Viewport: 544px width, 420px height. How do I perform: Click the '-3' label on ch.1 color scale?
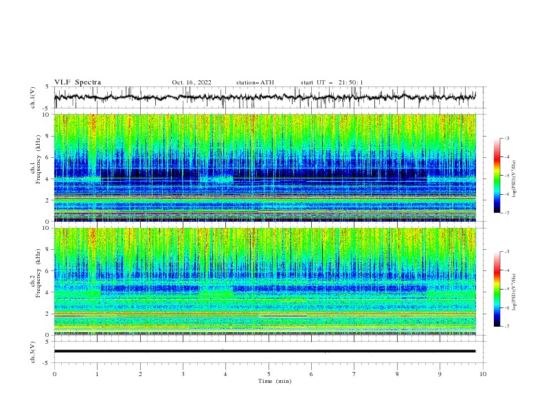point(506,138)
